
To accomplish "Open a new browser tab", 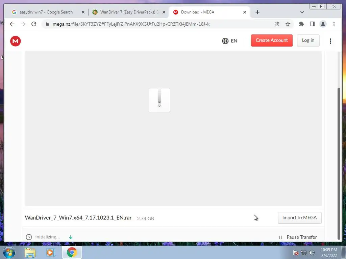I will tap(257, 12).
